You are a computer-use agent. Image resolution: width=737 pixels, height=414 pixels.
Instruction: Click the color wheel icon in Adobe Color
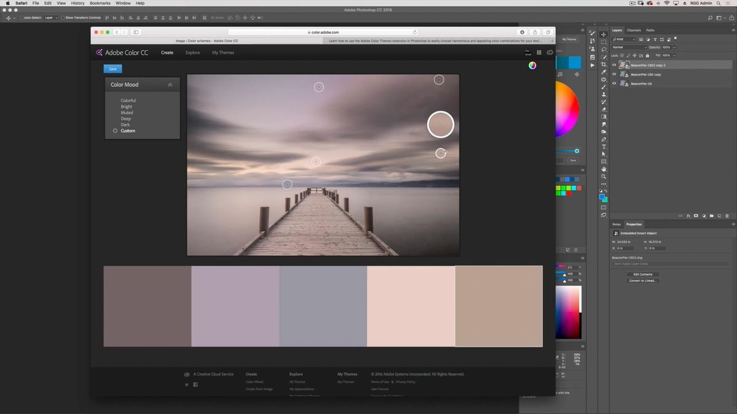pyautogui.click(x=532, y=66)
